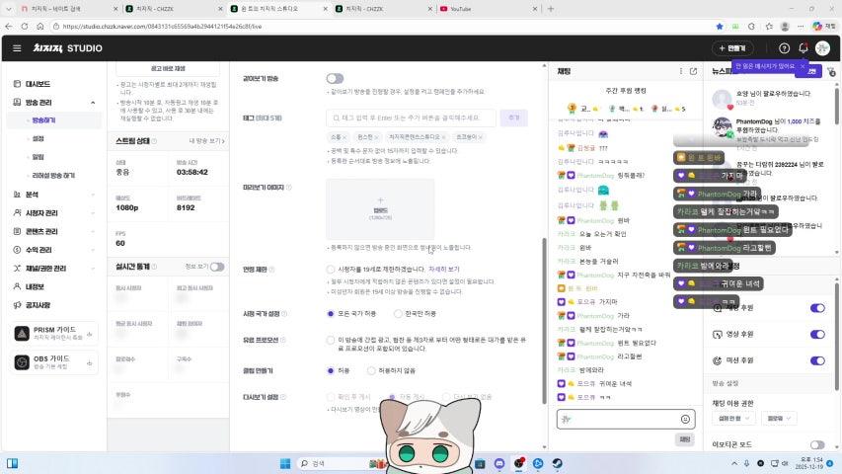
Task: Click the 만들기 create button
Action: coord(732,48)
